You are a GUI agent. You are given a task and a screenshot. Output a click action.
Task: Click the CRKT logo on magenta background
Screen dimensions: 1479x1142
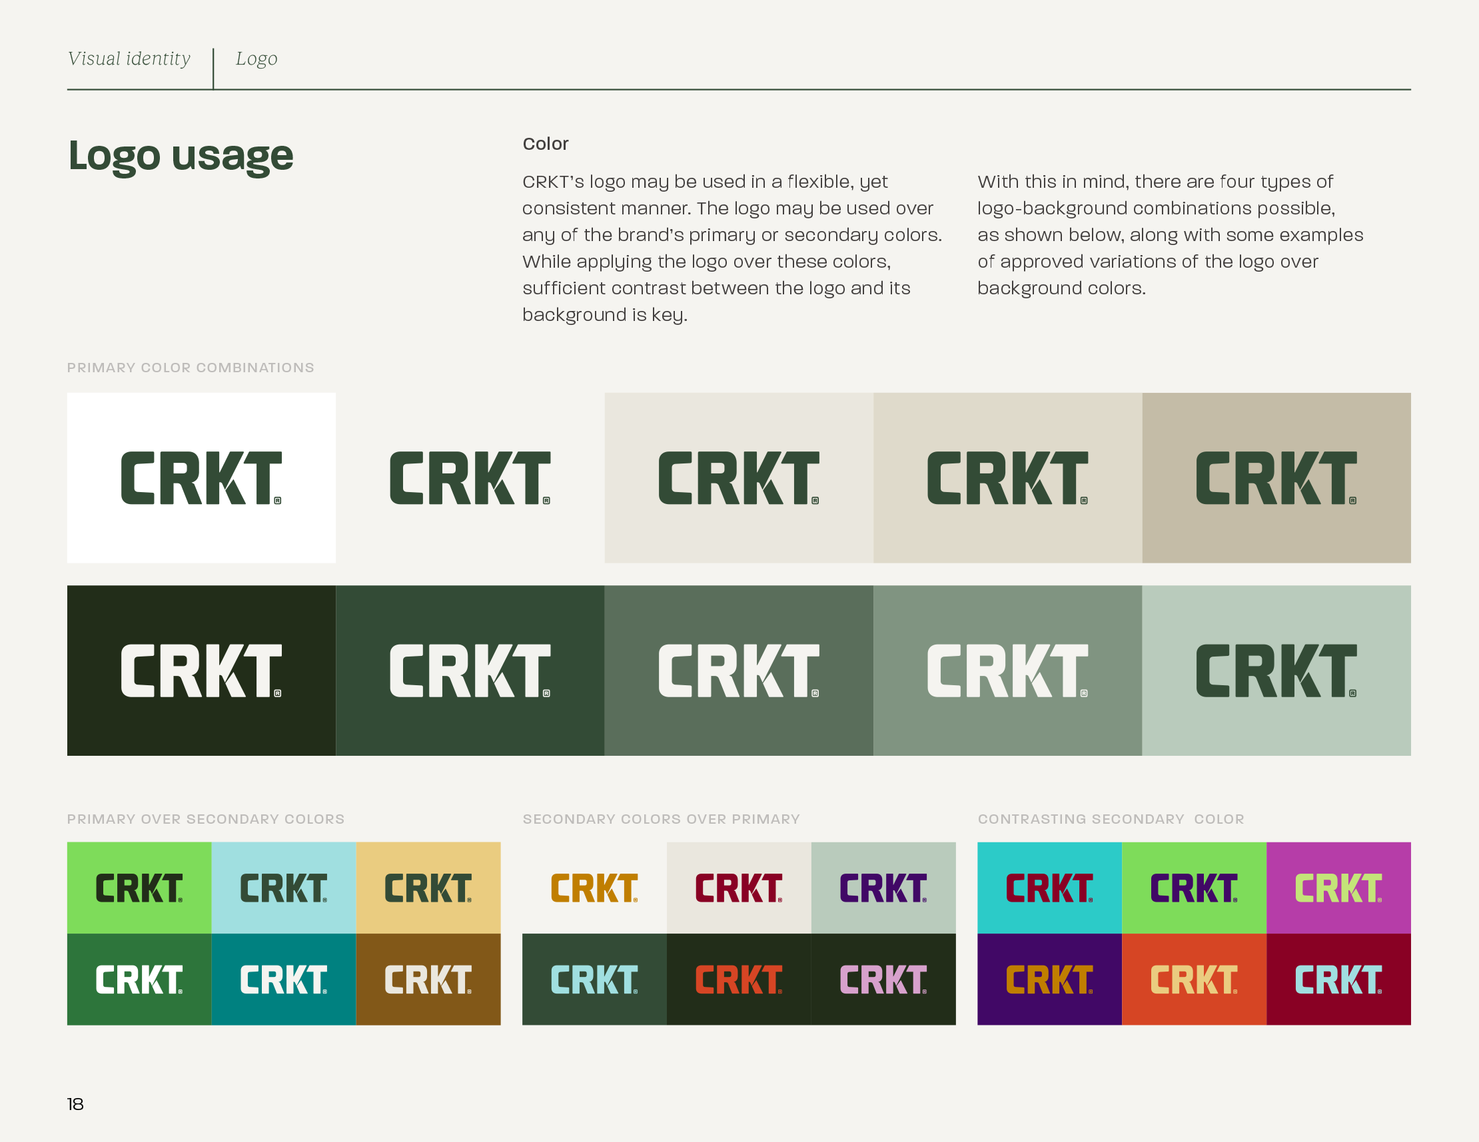coord(1338,888)
